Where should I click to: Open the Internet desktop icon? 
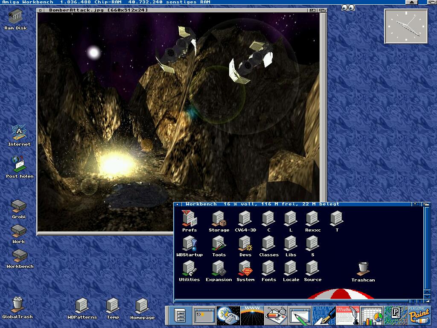coord(19,134)
